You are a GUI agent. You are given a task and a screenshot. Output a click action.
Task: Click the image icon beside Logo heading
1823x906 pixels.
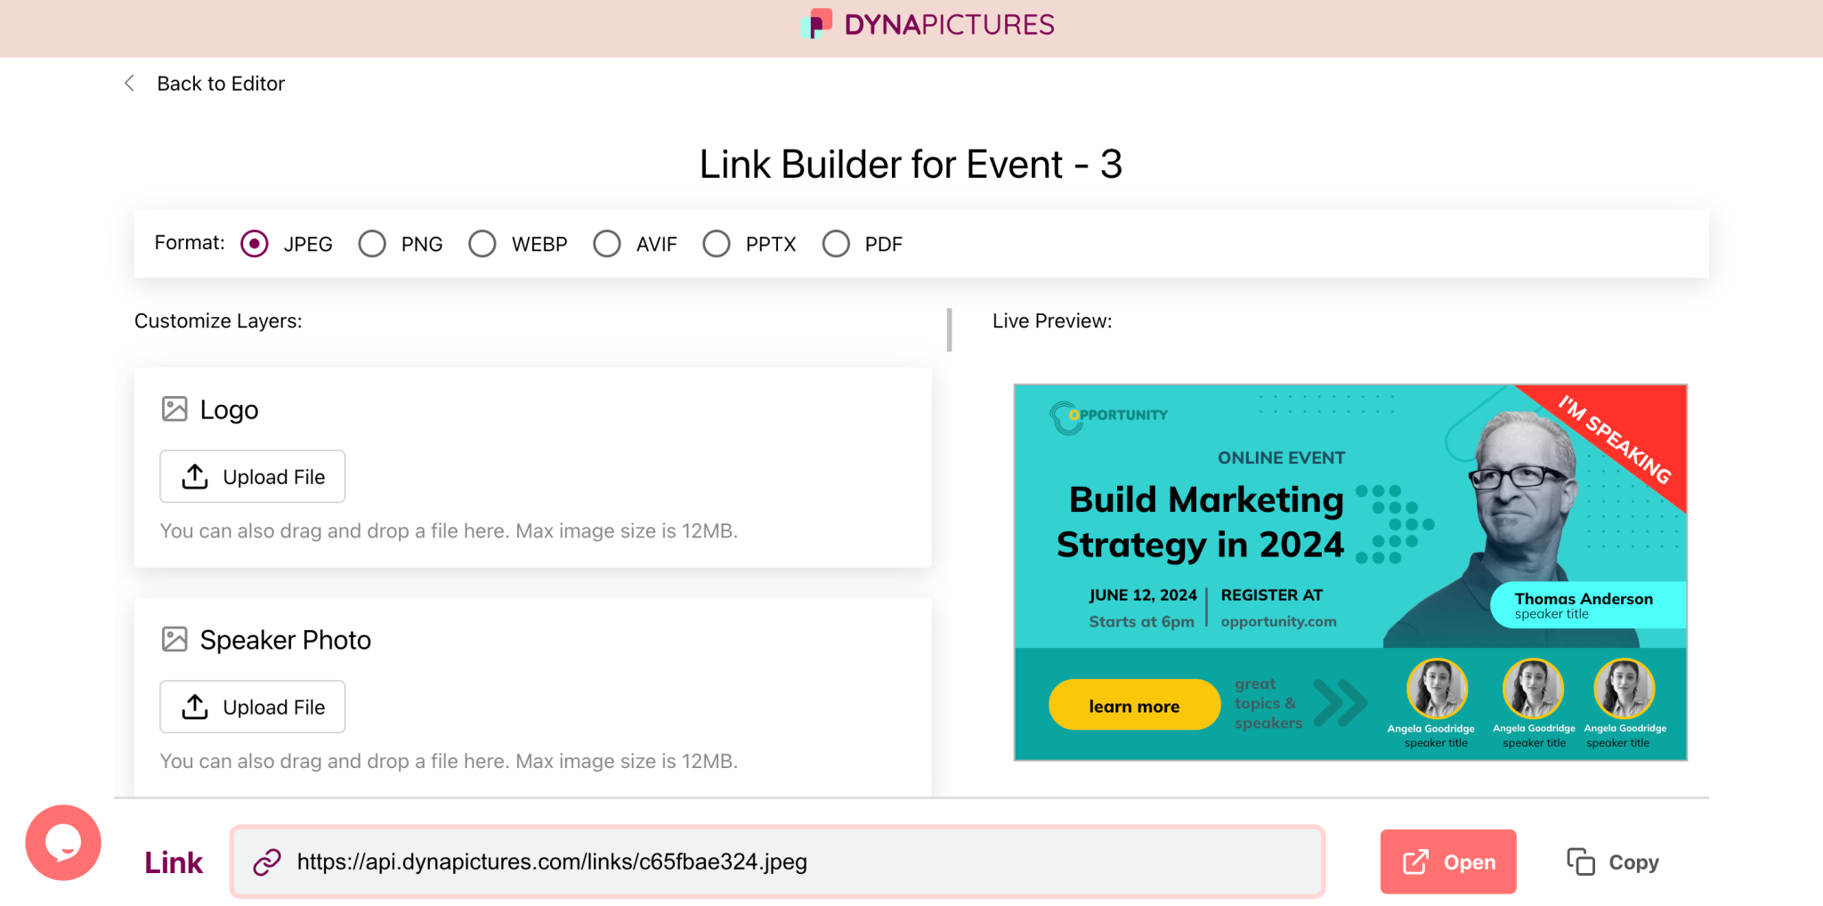(x=174, y=409)
